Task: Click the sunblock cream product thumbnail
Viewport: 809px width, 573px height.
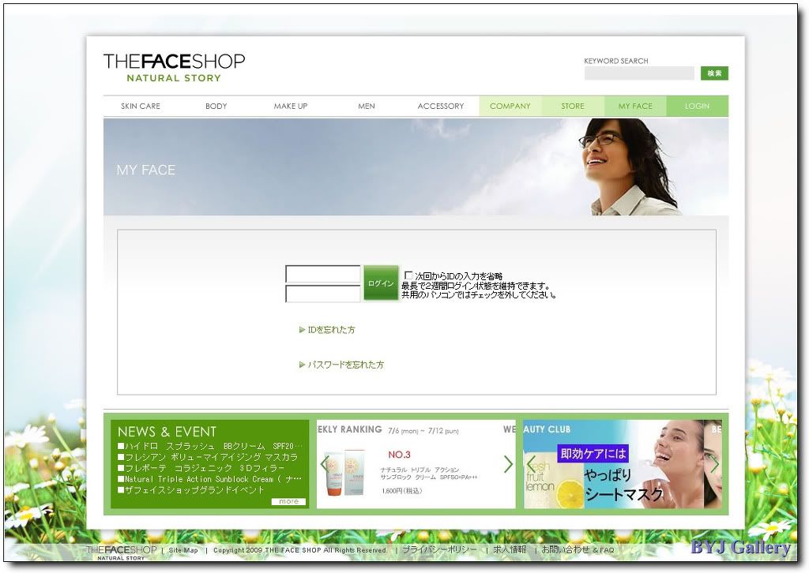Action: [x=346, y=473]
